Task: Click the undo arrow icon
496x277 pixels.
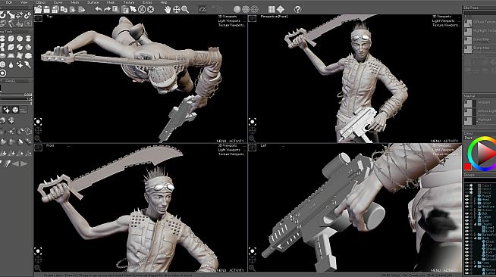Action: [x=99, y=10]
